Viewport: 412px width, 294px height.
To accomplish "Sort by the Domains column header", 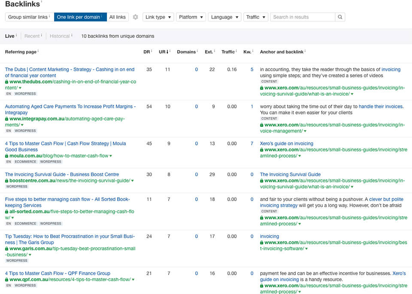I will click(x=186, y=52).
